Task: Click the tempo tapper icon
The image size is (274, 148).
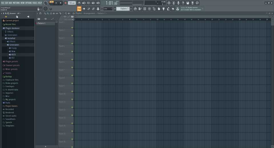Action: (168, 9)
